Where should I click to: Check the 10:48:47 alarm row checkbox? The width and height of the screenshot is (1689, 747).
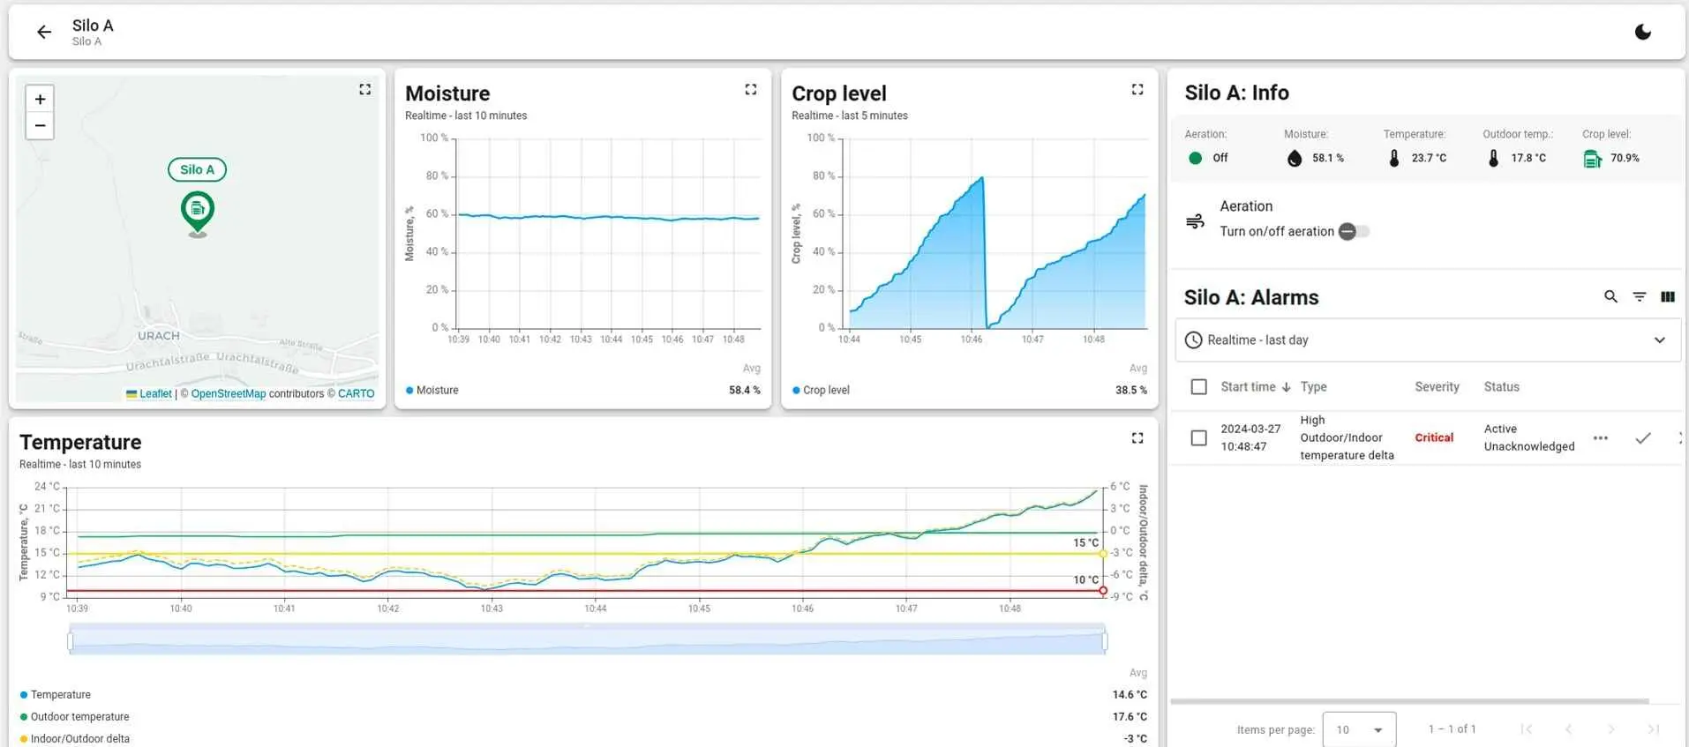(1198, 437)
